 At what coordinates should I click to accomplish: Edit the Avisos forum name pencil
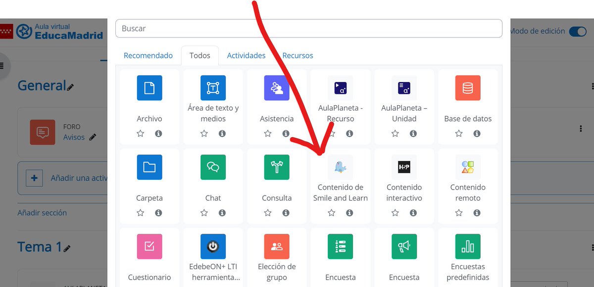(93, 137)
